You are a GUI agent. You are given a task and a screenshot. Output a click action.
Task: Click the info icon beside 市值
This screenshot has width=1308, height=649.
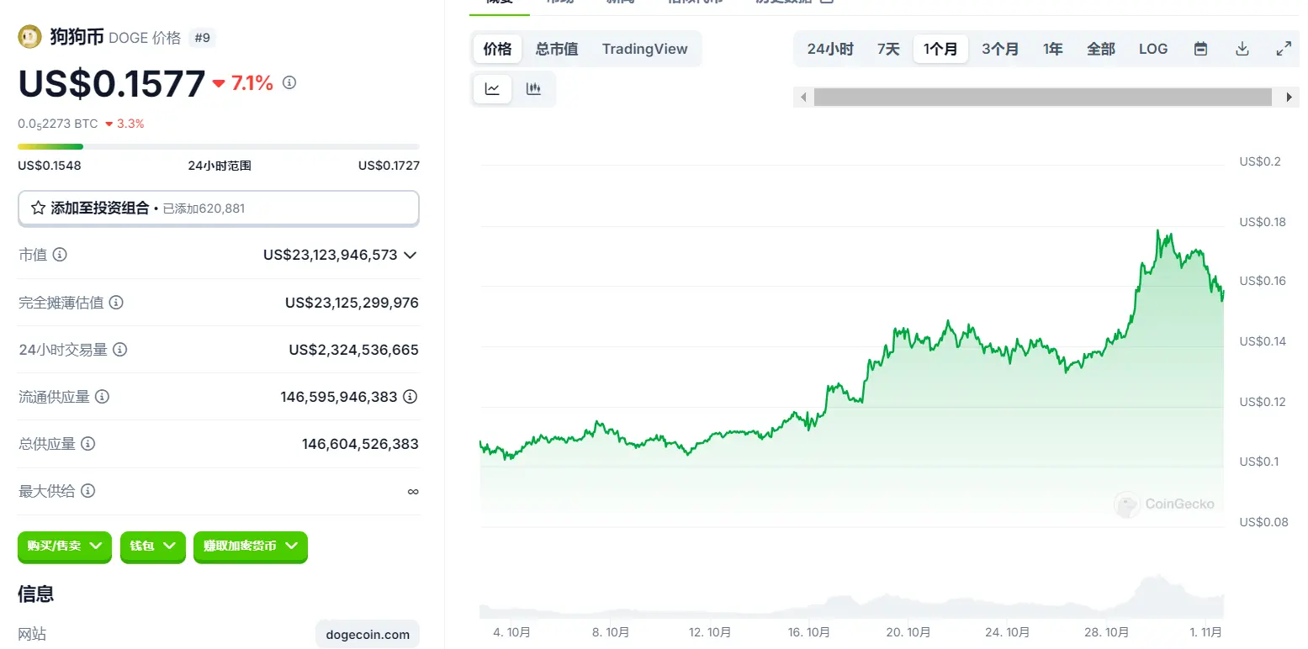click(60, 255)
